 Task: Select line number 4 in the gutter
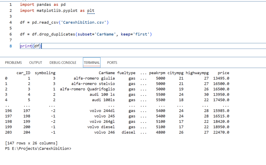[10, 22]
